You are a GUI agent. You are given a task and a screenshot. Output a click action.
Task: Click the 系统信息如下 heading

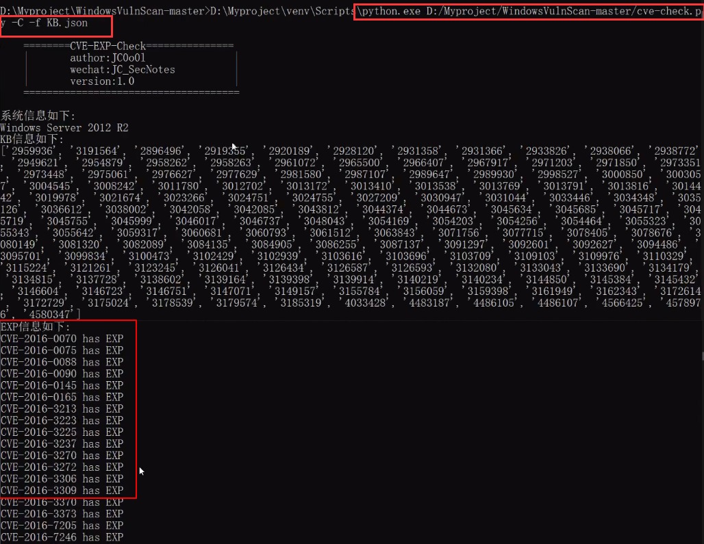pos(38,116)
